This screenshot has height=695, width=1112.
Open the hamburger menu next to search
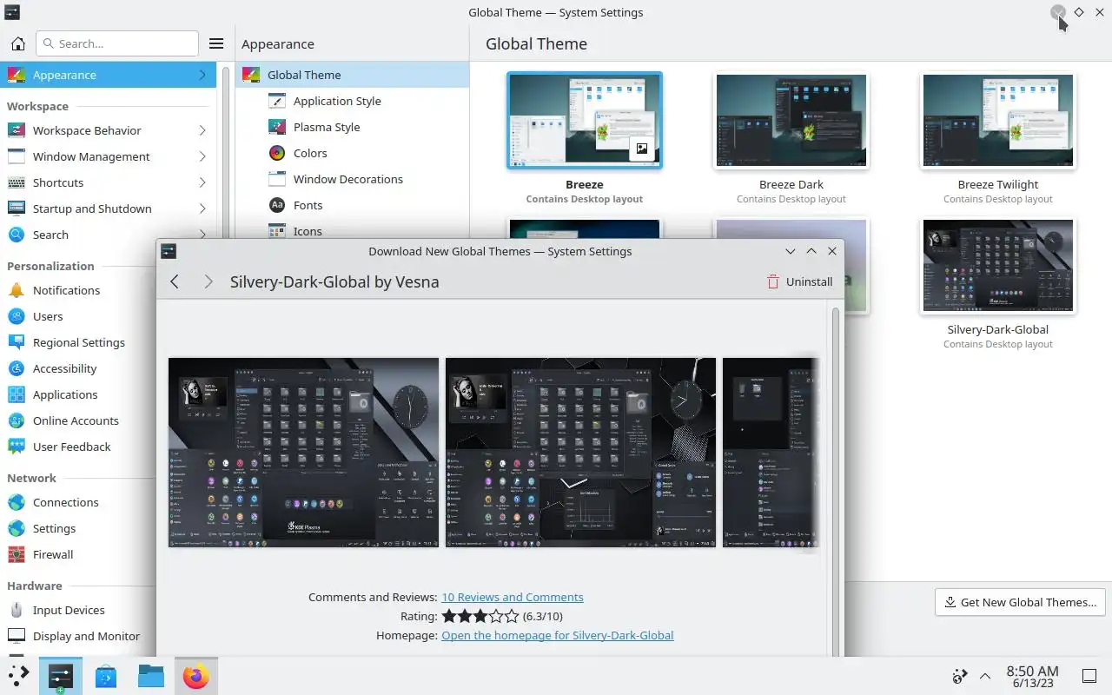tap(216, 43)
